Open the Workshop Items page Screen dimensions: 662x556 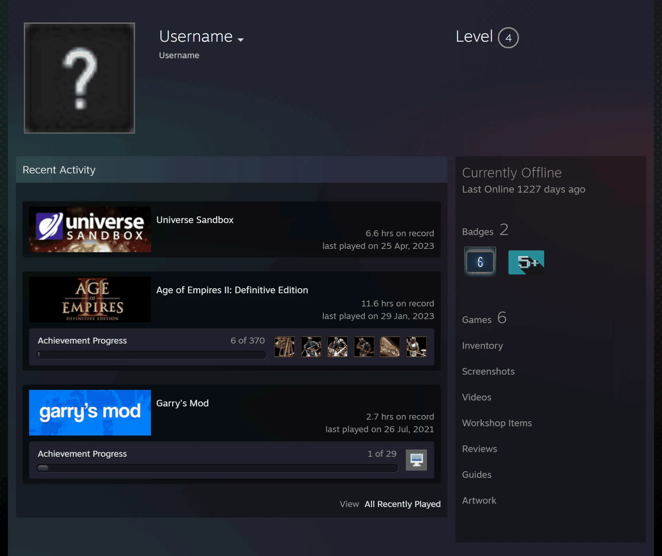click(x=497, y=423)
